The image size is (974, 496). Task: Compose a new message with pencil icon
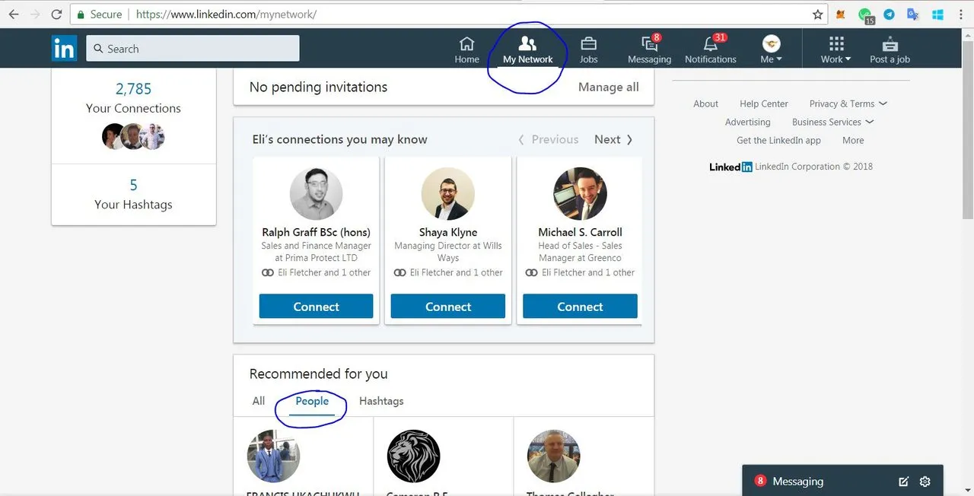(904, 482)
